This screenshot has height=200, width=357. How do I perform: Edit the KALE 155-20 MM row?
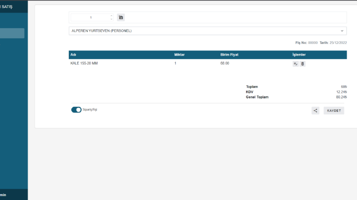[x=295, y=64]
